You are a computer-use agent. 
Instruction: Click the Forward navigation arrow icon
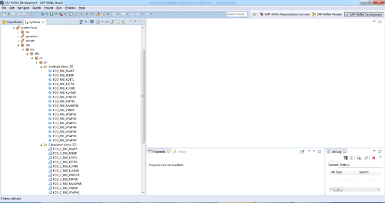147,15
